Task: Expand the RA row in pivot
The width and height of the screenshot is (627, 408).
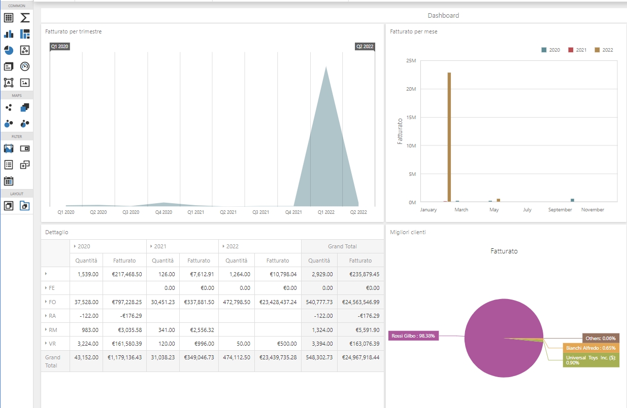Action: [46, 316]
